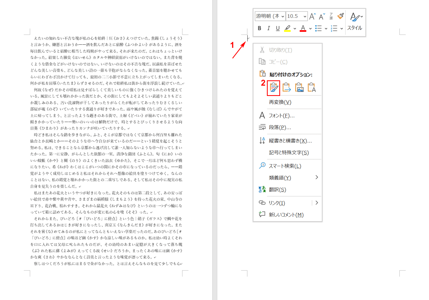Paste clipboard content as a picture
Viewport: 429px width, 300px height.
[299, 87]
